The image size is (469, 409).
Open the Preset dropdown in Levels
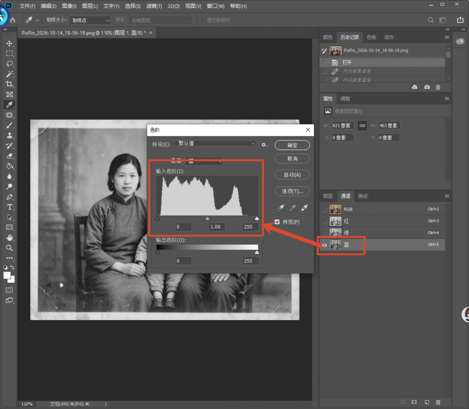pyautogui.click(x=216, y=144)
